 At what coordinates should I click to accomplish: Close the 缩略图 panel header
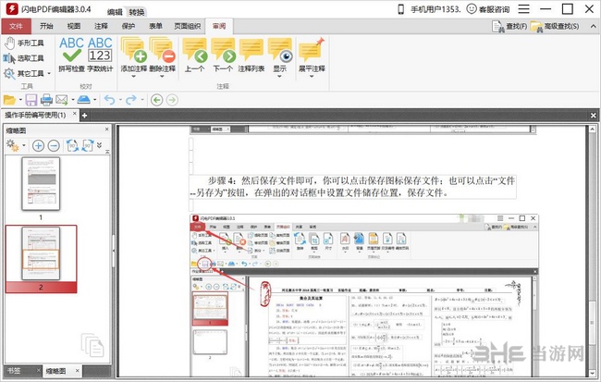tap(107, 129)
